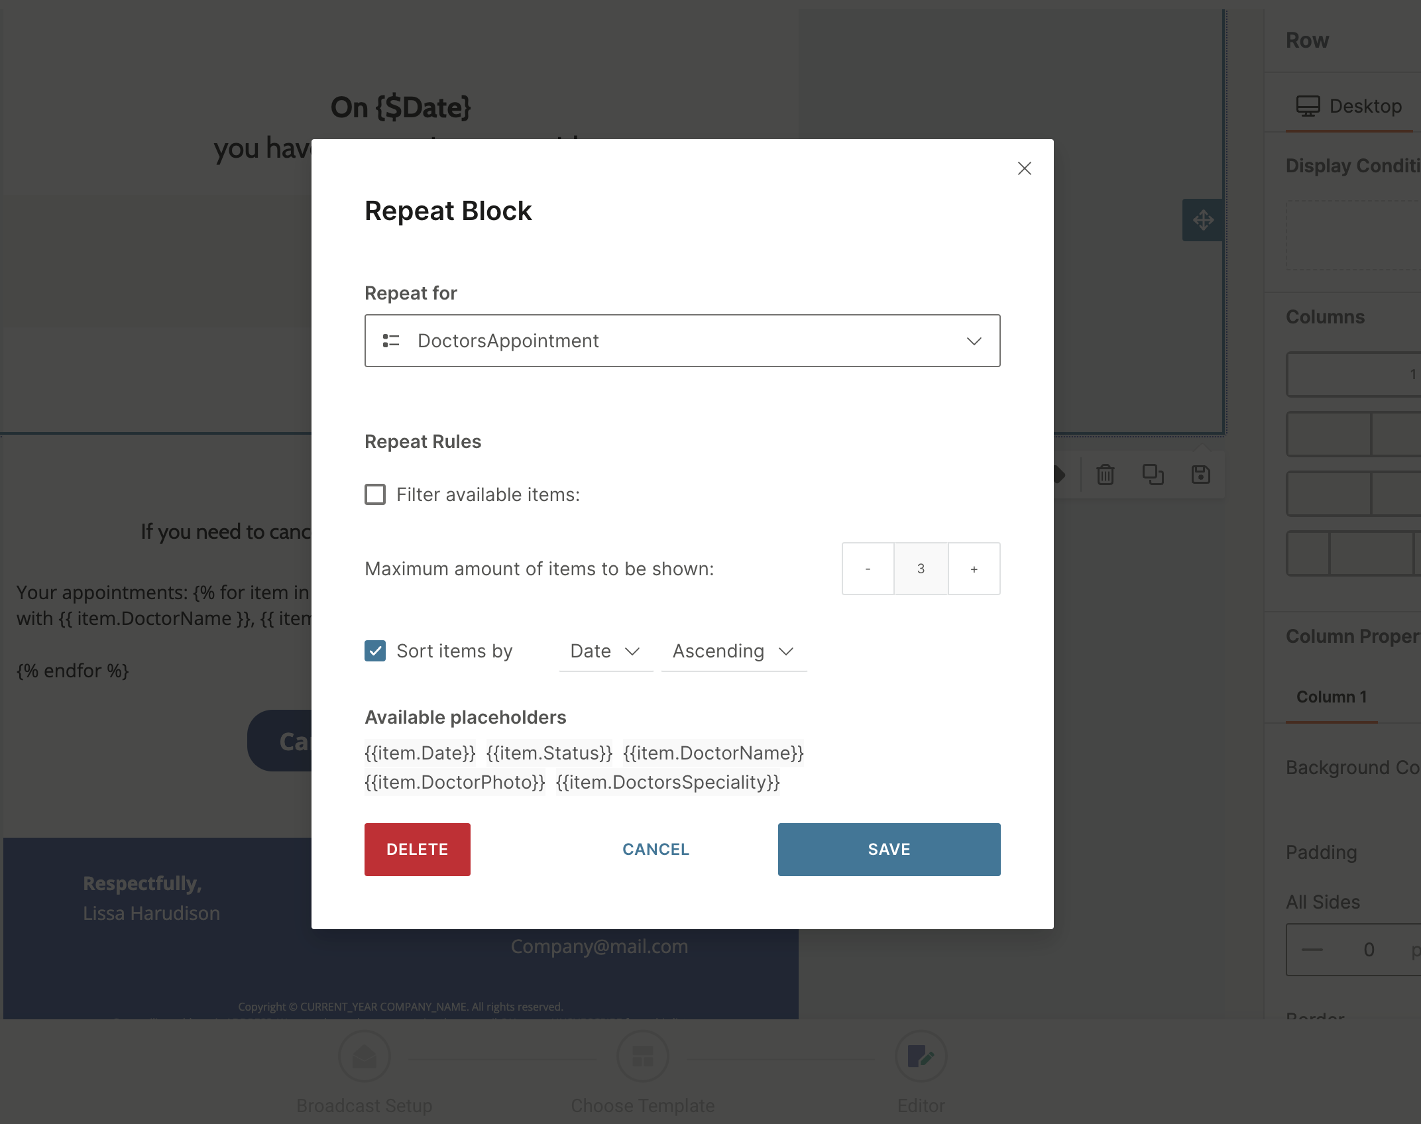Close the Repeat Block dialog
The width and height of the screenshot is (1421, 1124).
[x=1024, y=168]
